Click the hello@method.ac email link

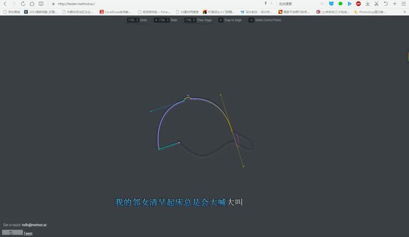click(x=34, y=225)
